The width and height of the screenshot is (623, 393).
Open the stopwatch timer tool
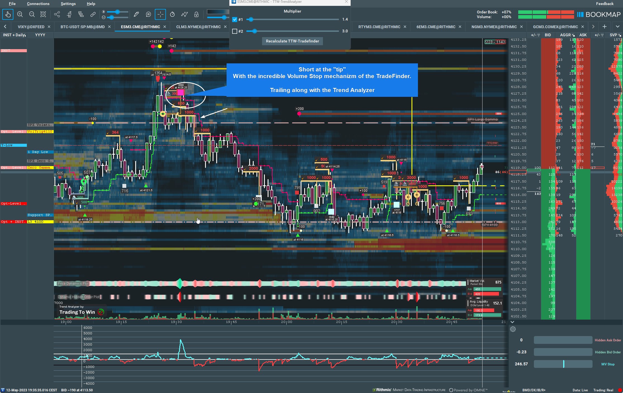(172, 14)
